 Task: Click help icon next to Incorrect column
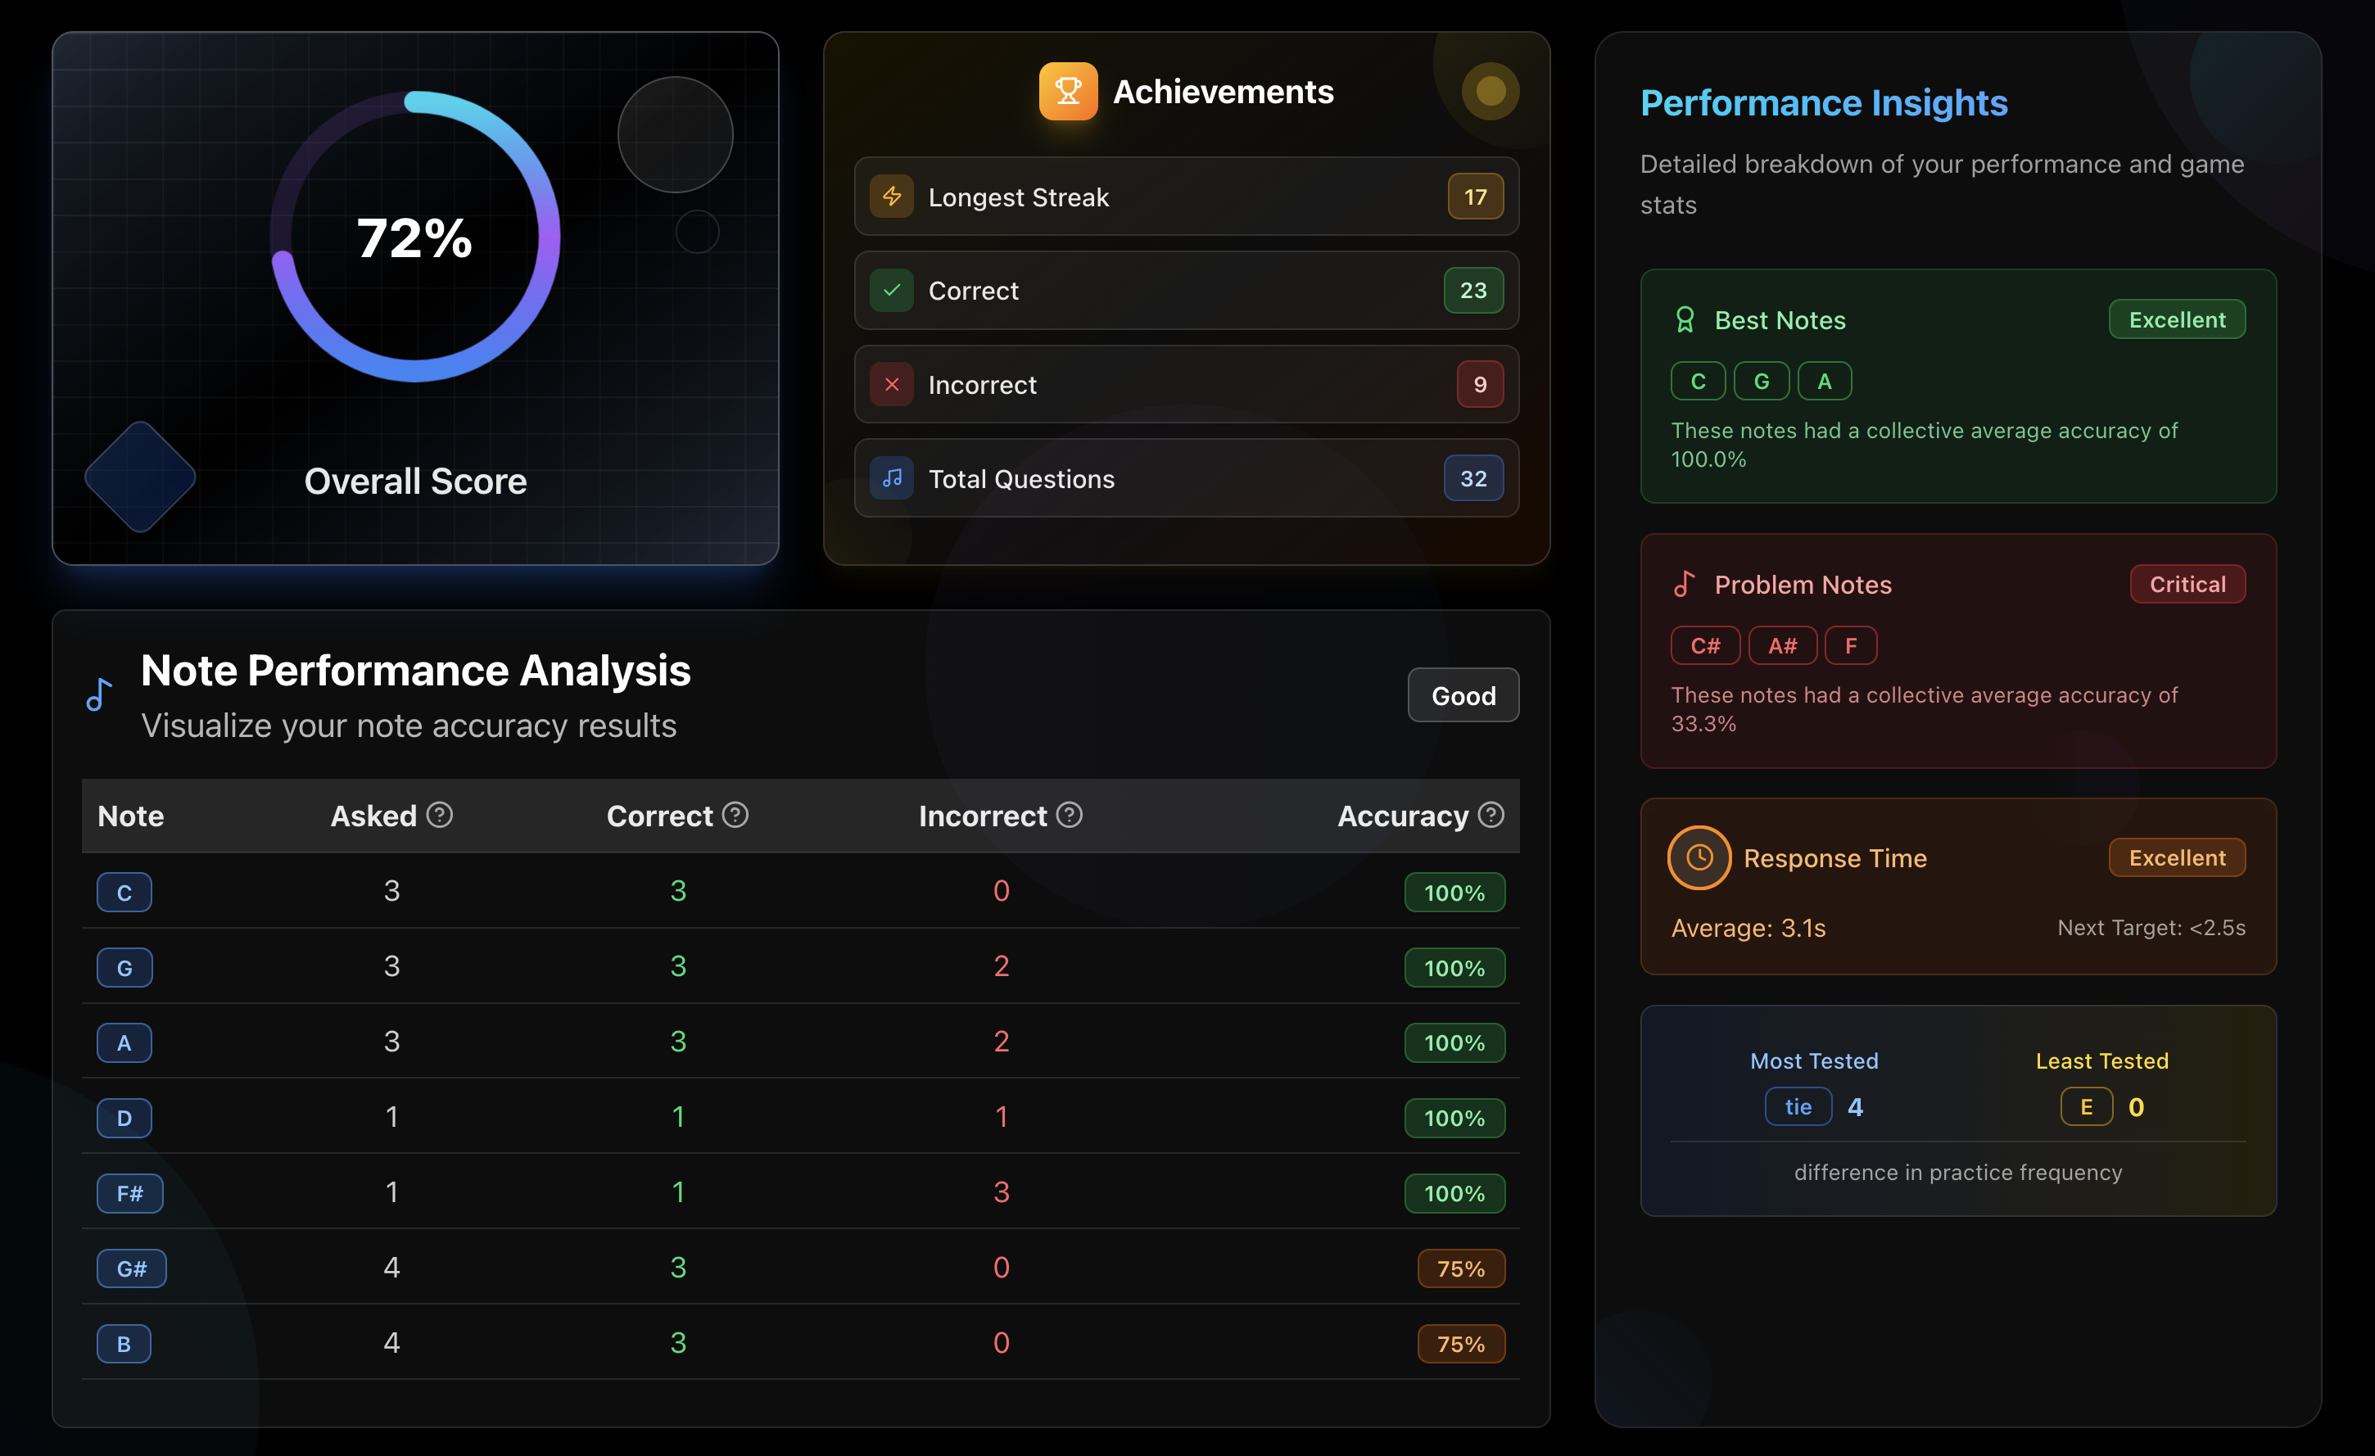(x=1069, y=815)
